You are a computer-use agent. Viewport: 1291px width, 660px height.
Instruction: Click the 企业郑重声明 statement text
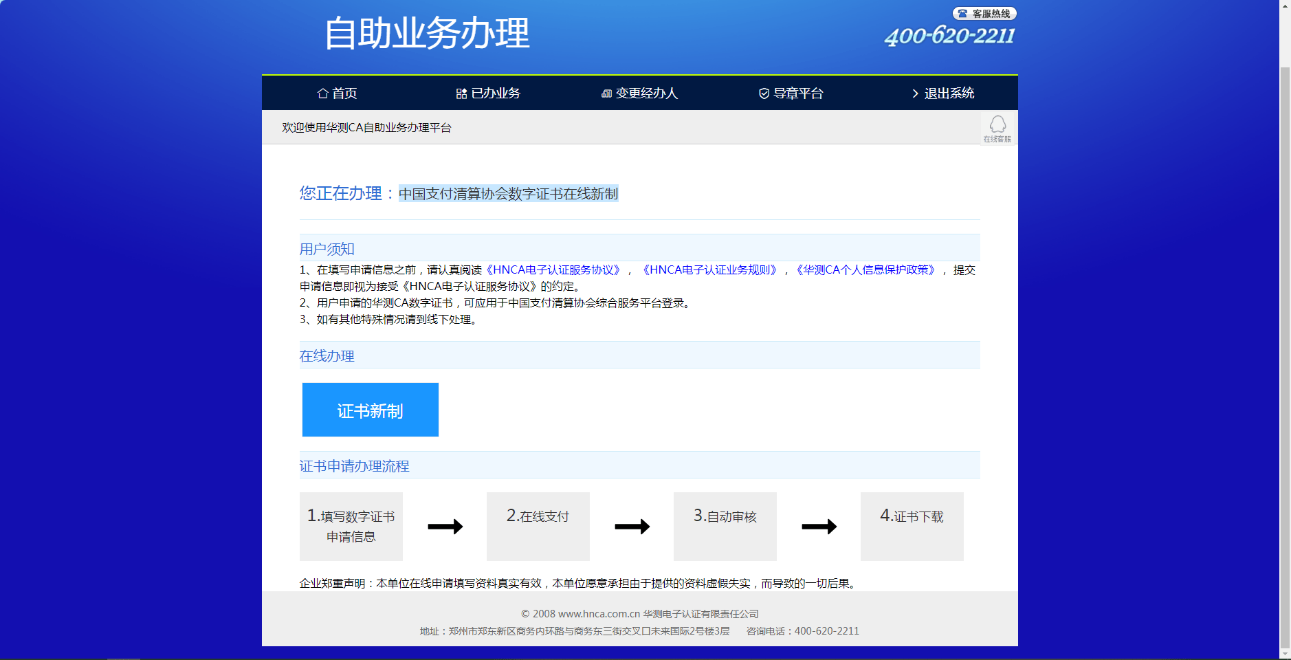[x=579, y=584]
